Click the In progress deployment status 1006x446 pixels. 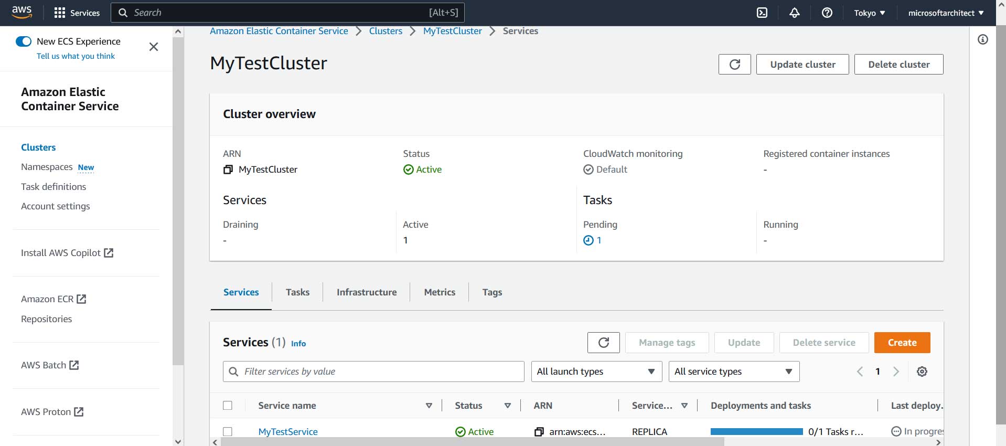(x=918, y=431)
